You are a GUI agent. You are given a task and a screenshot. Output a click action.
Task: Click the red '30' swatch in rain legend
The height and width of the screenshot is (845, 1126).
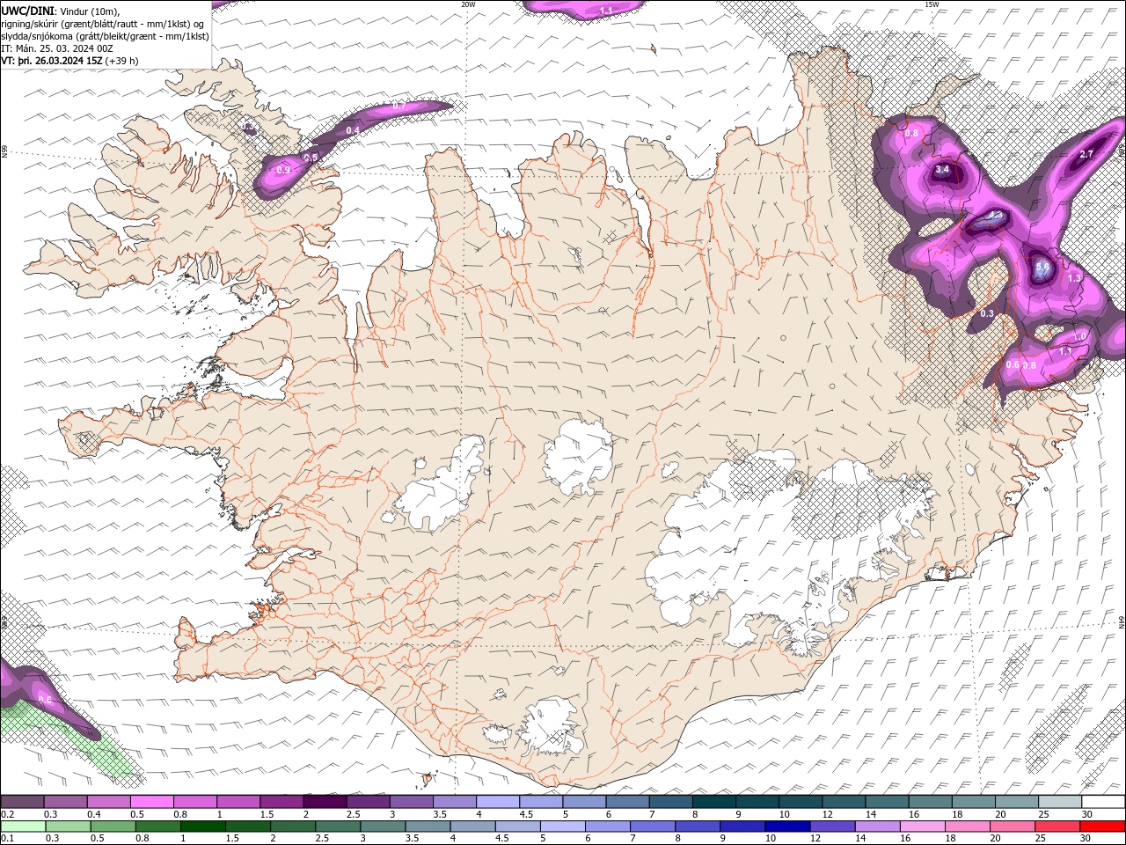tap(1102, 827)
